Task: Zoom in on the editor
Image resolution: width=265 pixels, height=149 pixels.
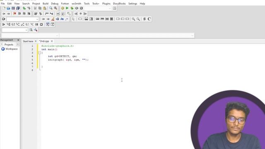Action: [133, 19]
